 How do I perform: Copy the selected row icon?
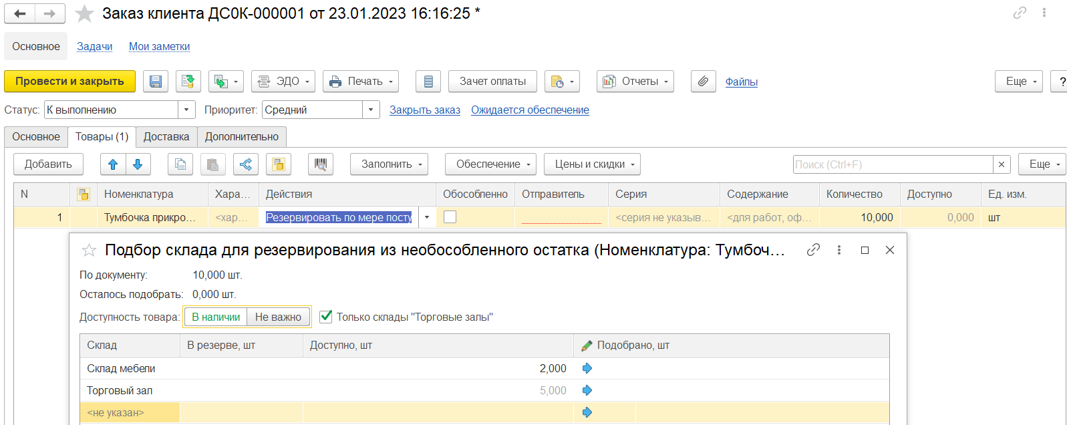pyautogui.click(x=180, y=164)
